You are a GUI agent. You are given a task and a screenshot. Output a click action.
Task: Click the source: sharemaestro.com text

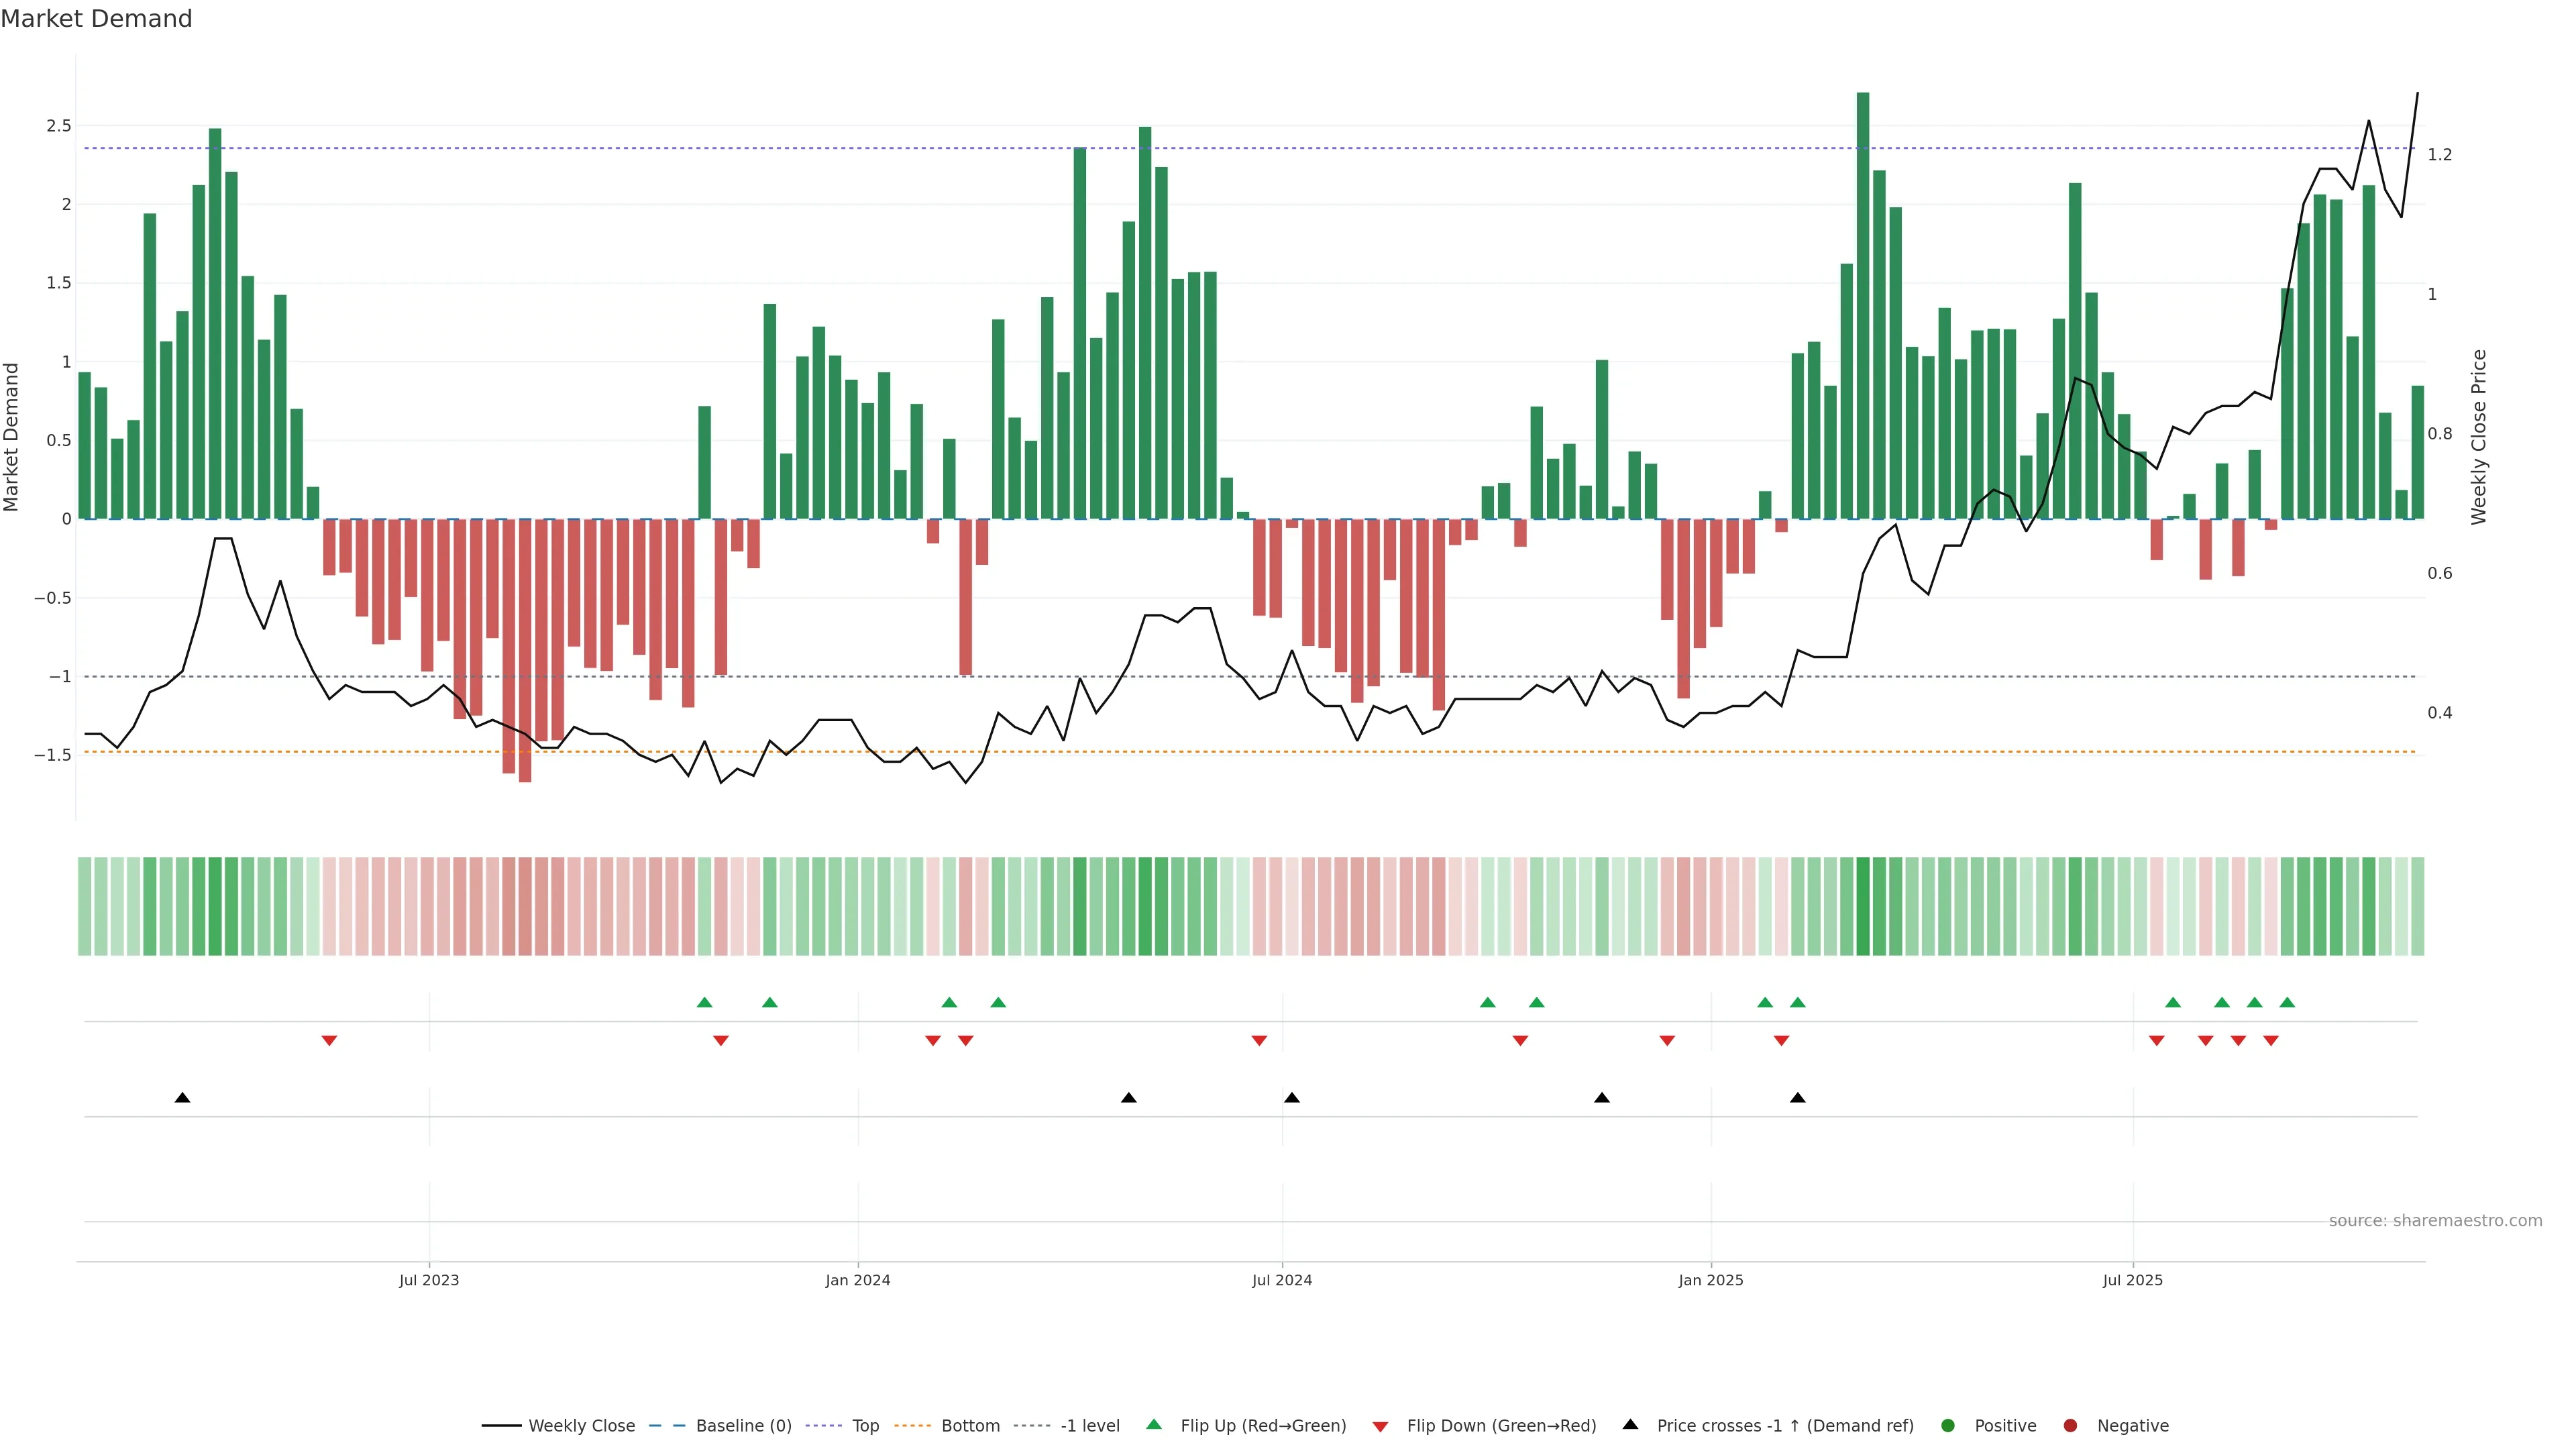coord(2435,1220)
